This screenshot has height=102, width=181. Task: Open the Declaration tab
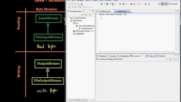123,56
